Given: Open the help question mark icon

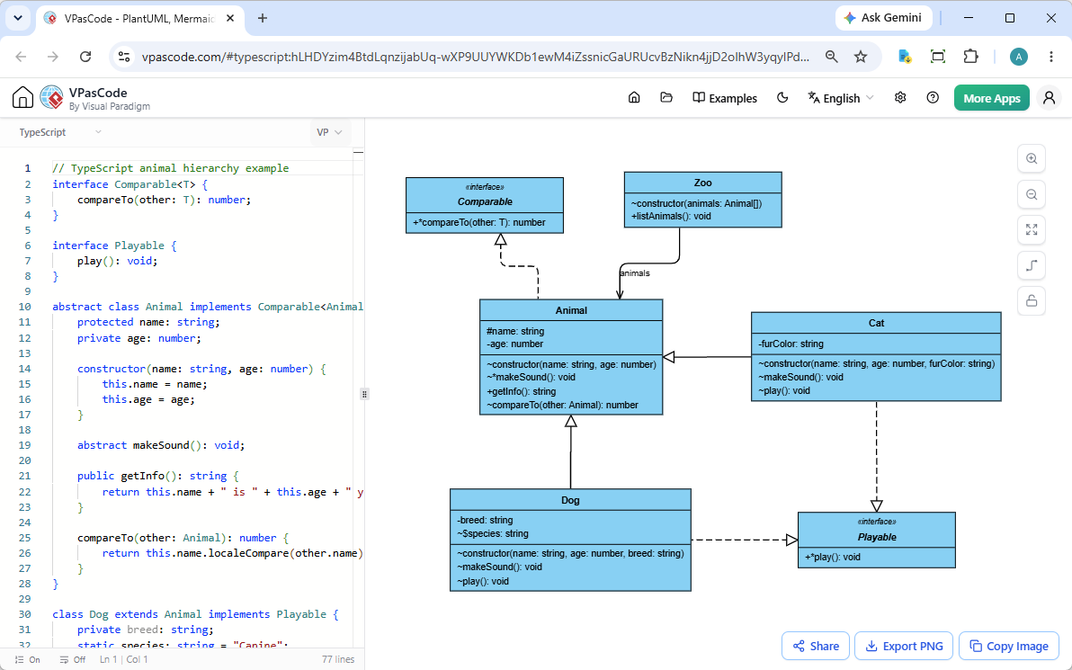Looking at the screenshot, I should (933, 98).
